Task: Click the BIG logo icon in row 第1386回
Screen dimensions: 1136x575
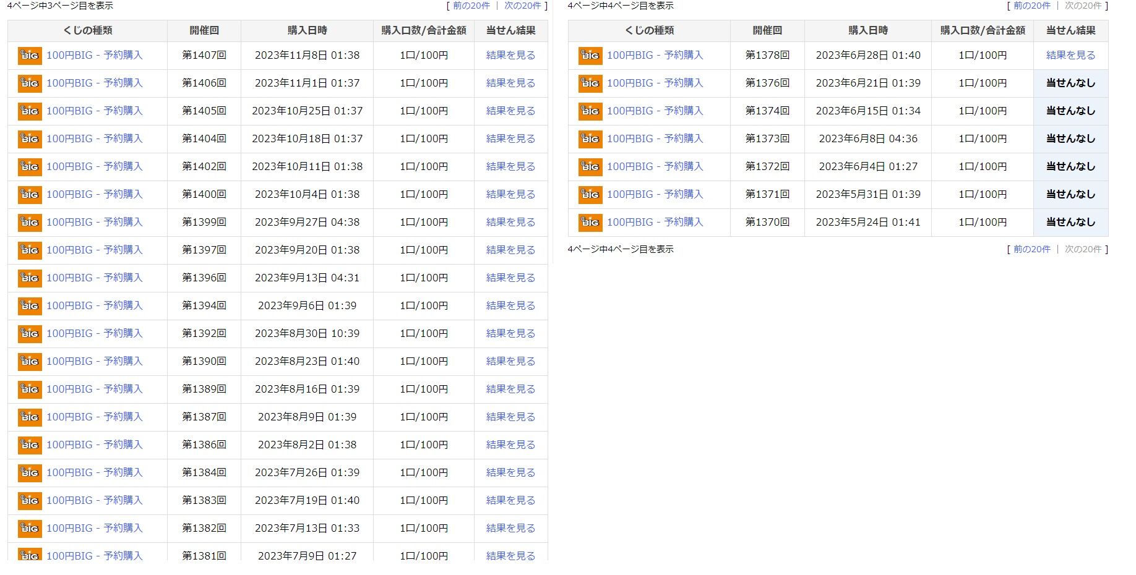Action: 30,445
